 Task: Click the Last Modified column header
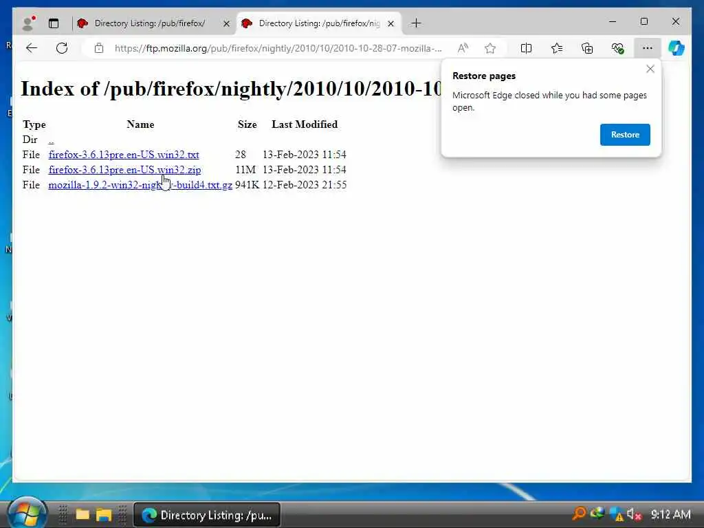pos(305,124)
